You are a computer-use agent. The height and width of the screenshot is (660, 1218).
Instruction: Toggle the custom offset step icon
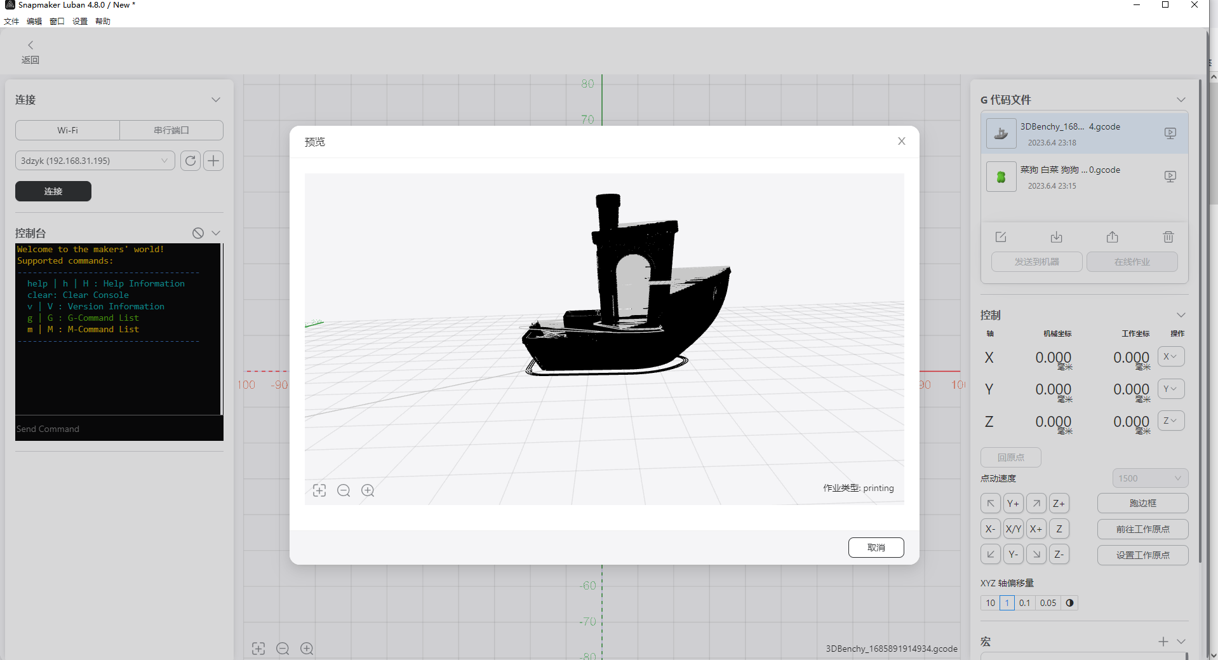pos(1070,603)
